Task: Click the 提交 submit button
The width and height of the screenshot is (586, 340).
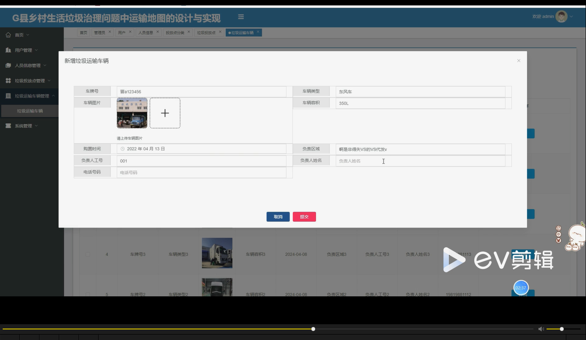Action: (x=304, y=217)
